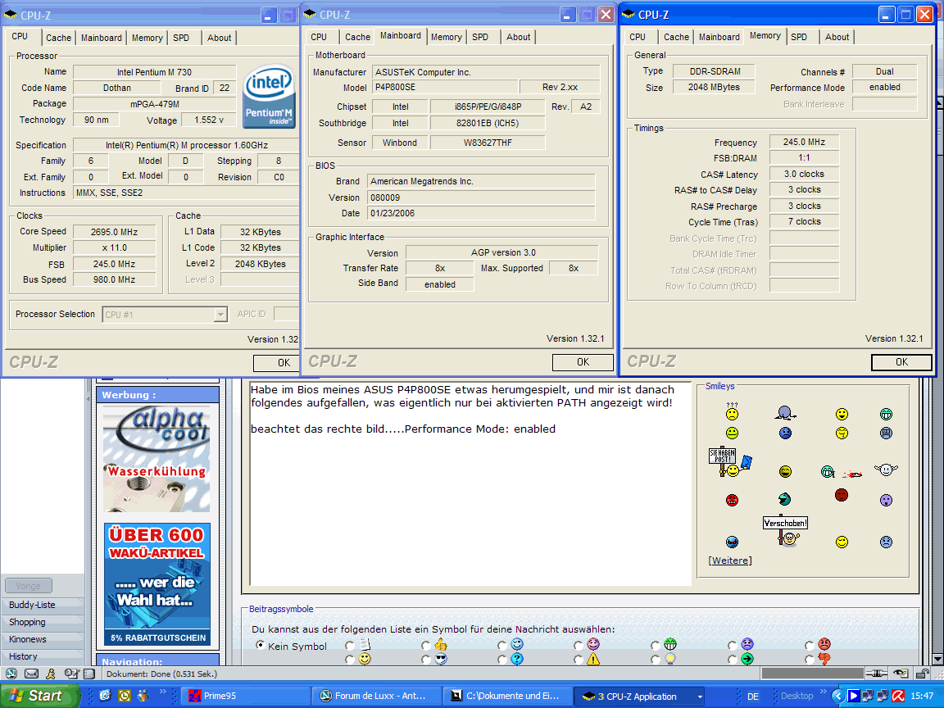Expand the Desktop toolbar chevron in taskbar
944x708 pixels.
(x=823, y=692)
